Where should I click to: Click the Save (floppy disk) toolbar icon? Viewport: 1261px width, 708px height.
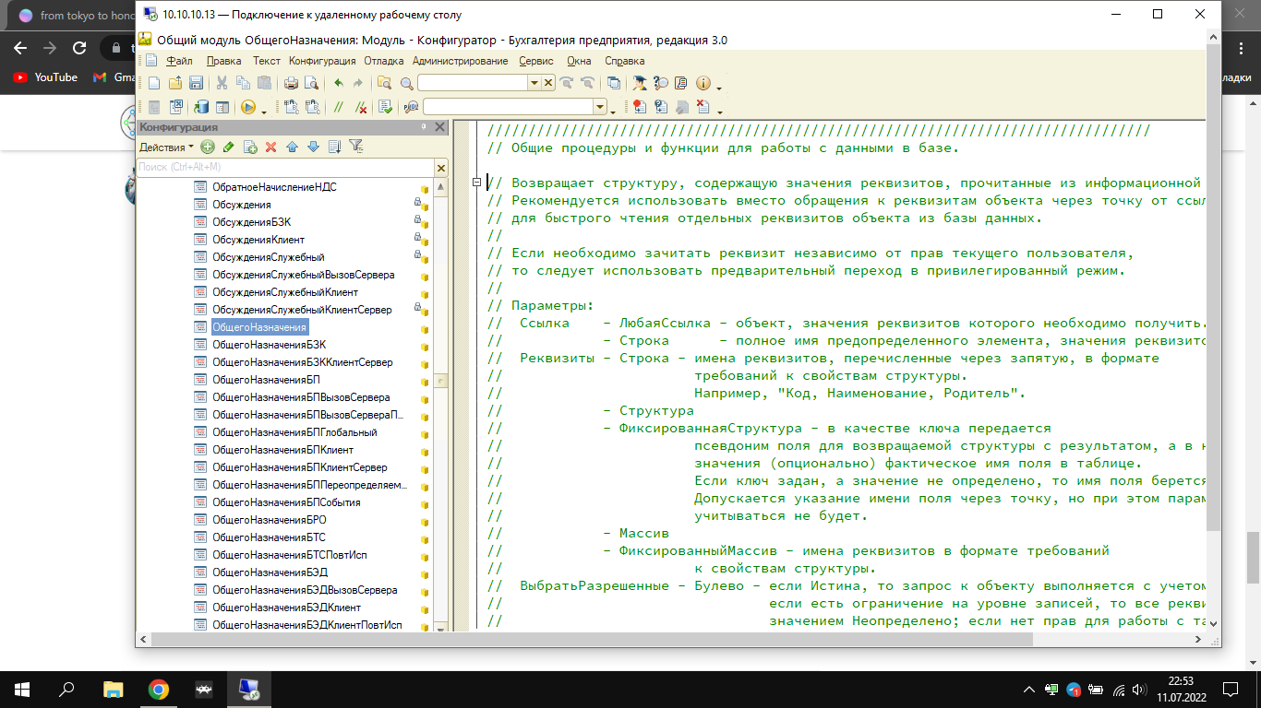[196, 83]
